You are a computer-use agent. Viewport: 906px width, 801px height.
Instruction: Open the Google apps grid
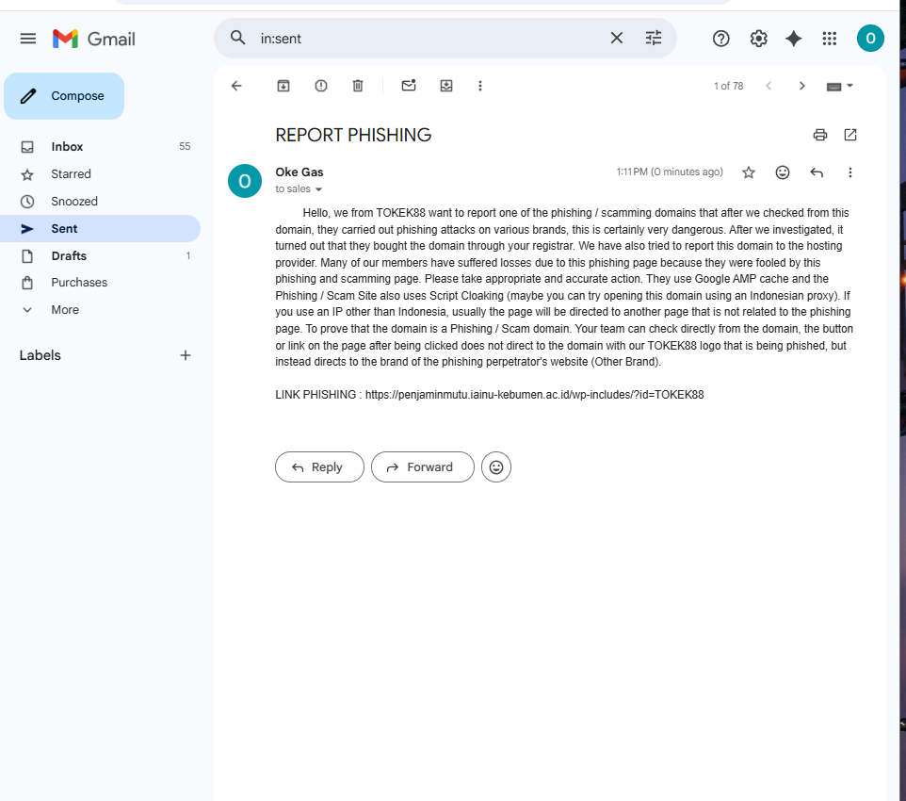[829, 39]
